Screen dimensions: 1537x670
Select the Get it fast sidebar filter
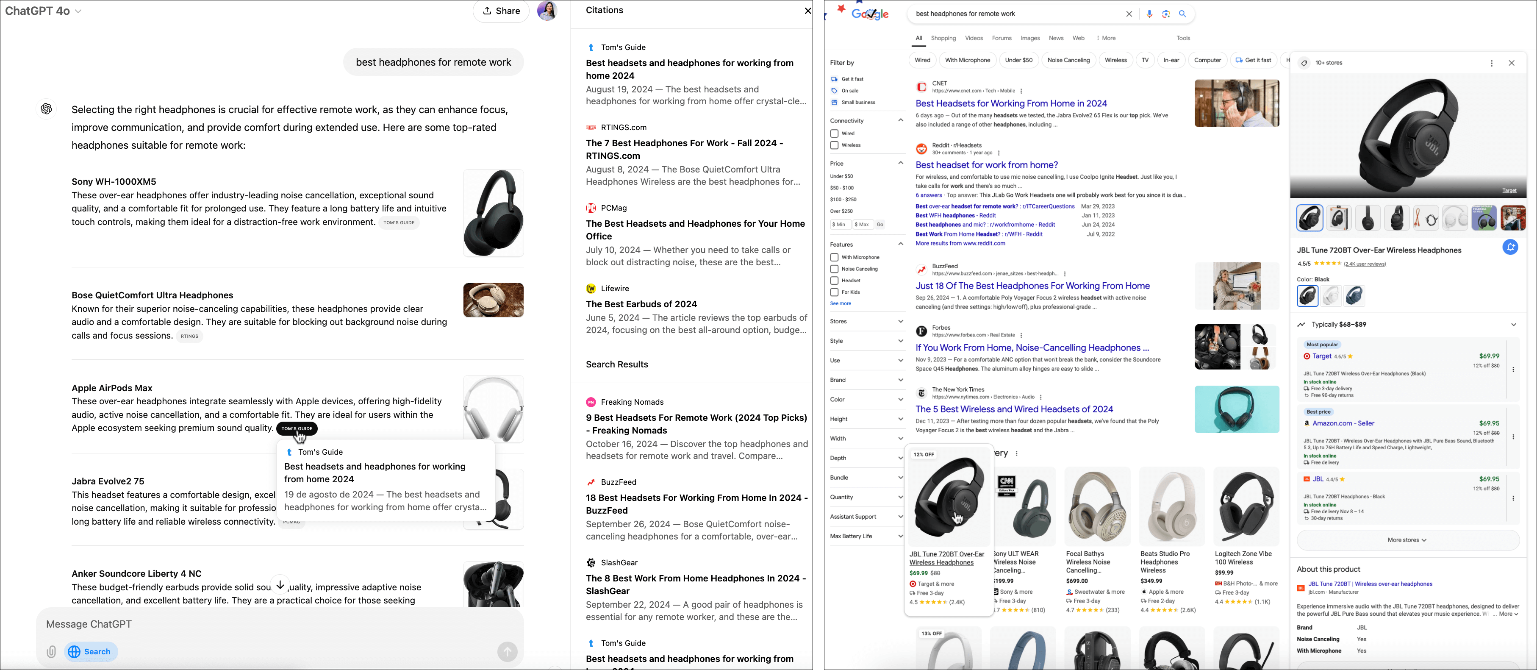click(847, 79)
